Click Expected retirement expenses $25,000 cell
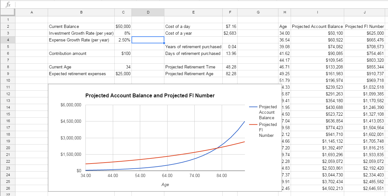Viewport: 388px width, 196px height. 123,74
